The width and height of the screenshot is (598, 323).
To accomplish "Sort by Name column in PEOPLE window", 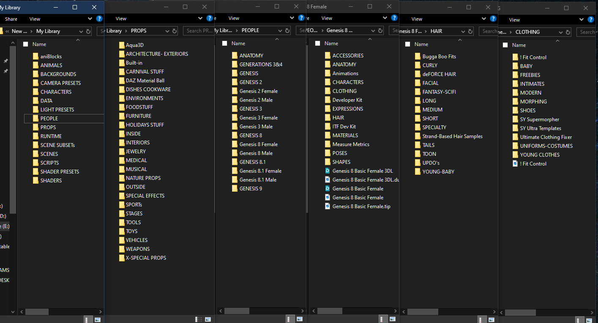I will pos(238,43).
